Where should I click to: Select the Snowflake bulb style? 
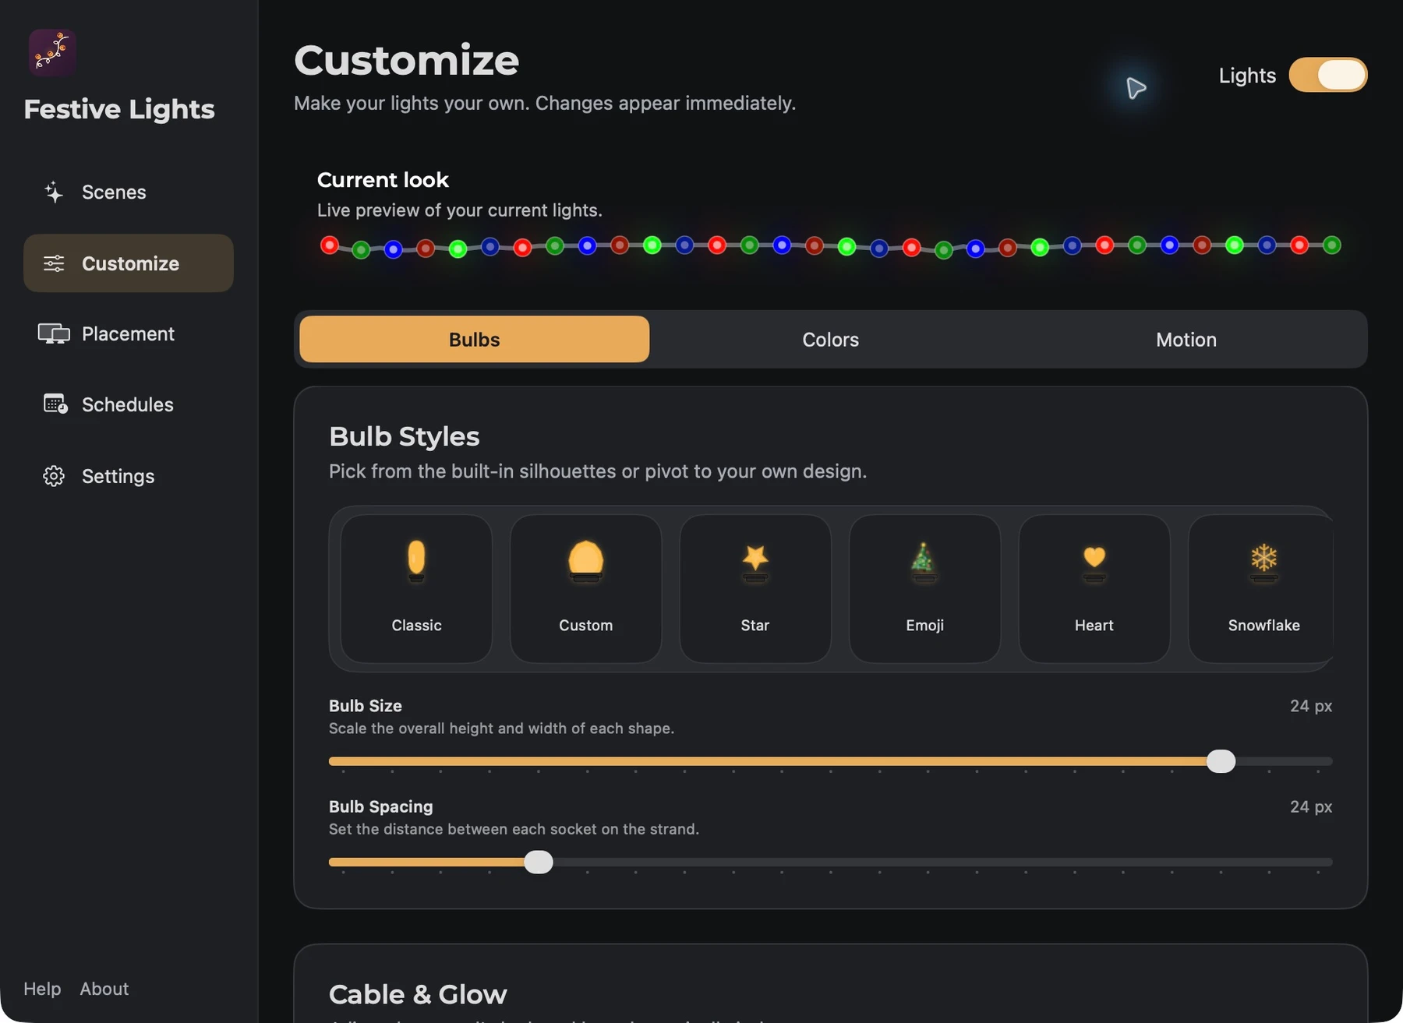[x=1261, y=589]
